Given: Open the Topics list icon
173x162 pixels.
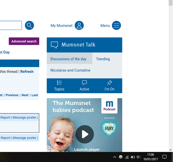Looking at the screenshot, I should (x=59, y=83).
